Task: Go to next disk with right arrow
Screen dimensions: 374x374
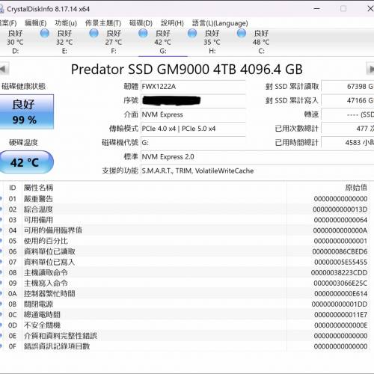Action: [370, 69]
